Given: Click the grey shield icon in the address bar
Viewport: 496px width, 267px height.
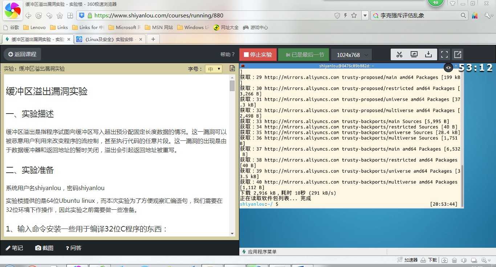Looking at the screenshot, I should [x=337, y=16].
